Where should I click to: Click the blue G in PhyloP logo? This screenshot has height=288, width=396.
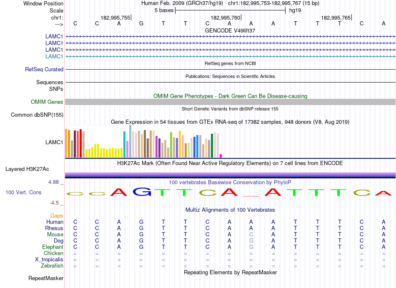click(142, 192)
